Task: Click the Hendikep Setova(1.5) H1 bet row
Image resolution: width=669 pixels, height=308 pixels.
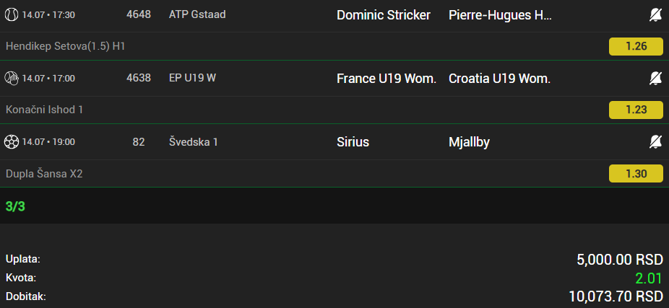Action: coord(334,46)
